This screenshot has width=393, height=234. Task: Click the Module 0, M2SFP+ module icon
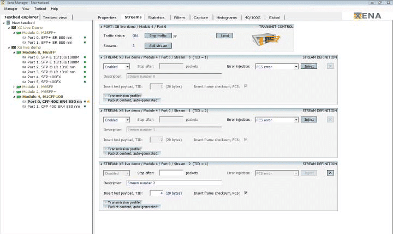pos(19,33)
